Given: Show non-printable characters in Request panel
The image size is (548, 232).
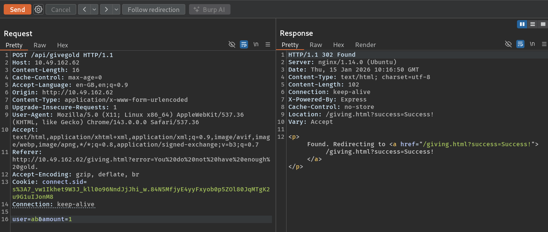Looking at the screenshot, I should click(x=256, y=44).
